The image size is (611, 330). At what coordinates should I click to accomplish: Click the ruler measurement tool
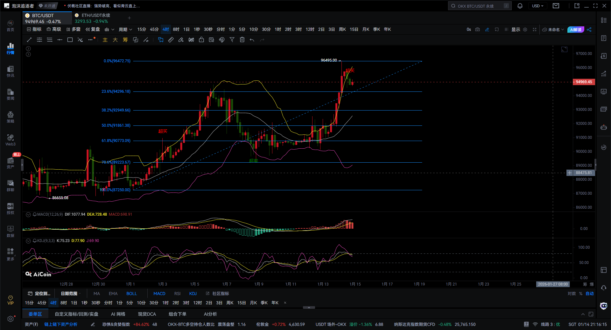tap(171, 40)
